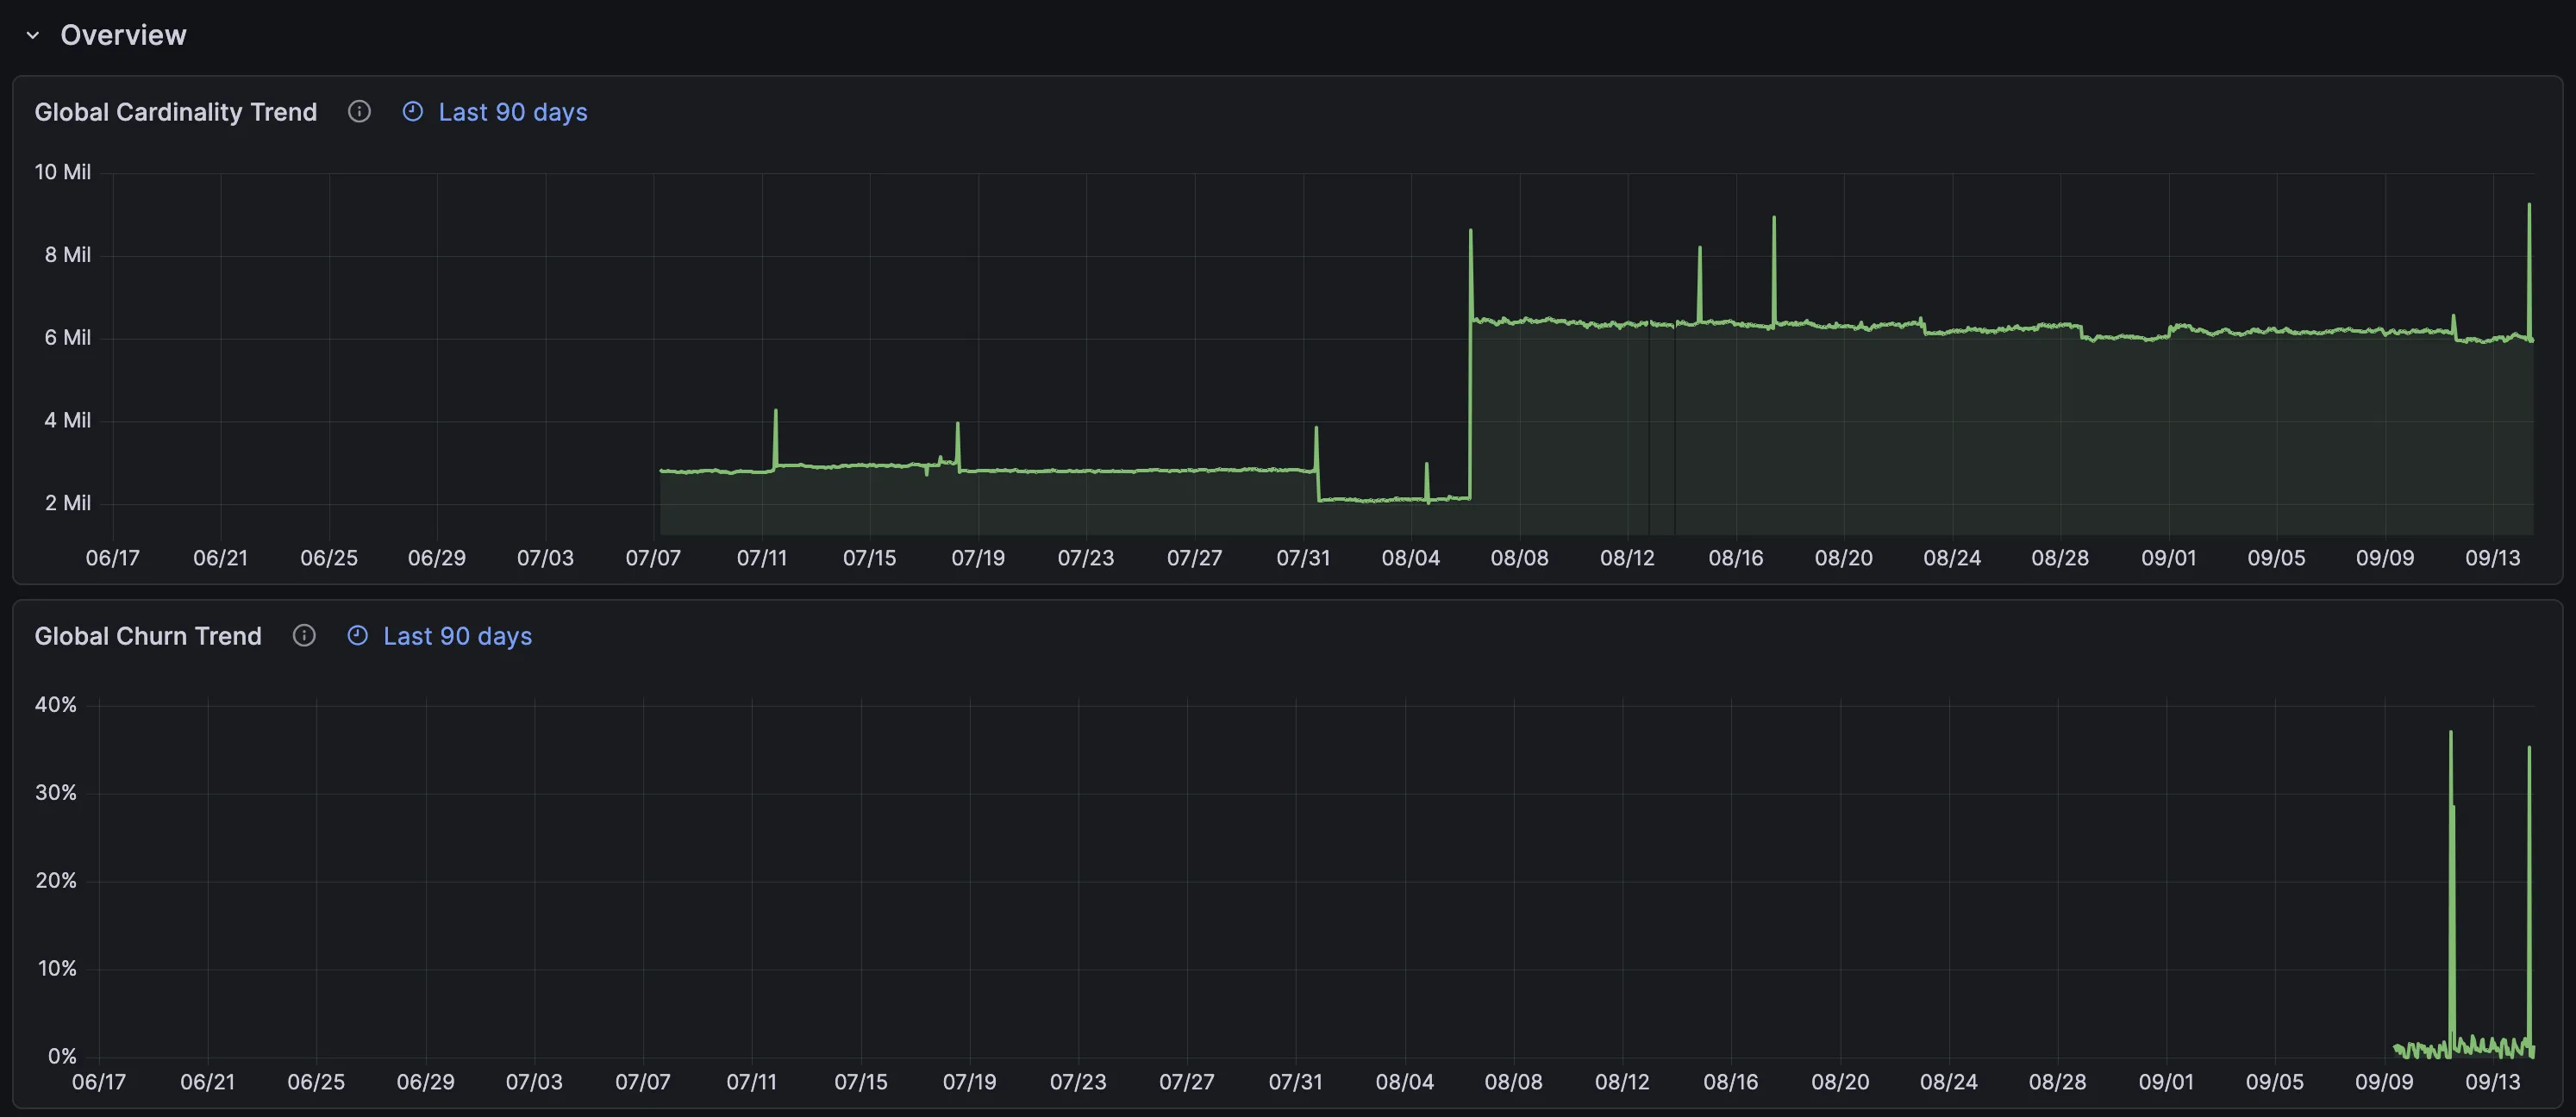This screenshot has width=2576, height=1117.
Task: Open the Overview row title
Action: [x=123, y=35]
